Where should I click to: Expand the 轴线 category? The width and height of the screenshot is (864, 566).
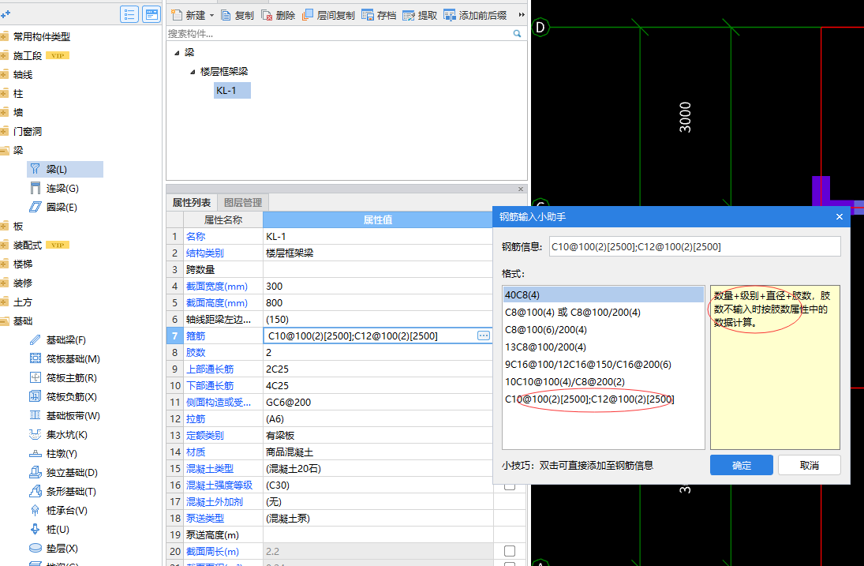(5, 74)
